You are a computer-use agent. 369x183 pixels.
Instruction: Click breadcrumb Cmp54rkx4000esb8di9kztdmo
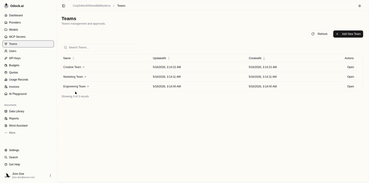91,6
